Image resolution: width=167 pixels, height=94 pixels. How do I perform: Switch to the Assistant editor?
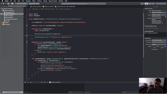click(x=150, y=4)
